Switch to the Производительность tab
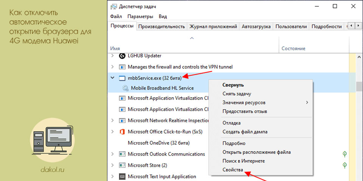Screen dimensions: 363x181 [161, 26]
